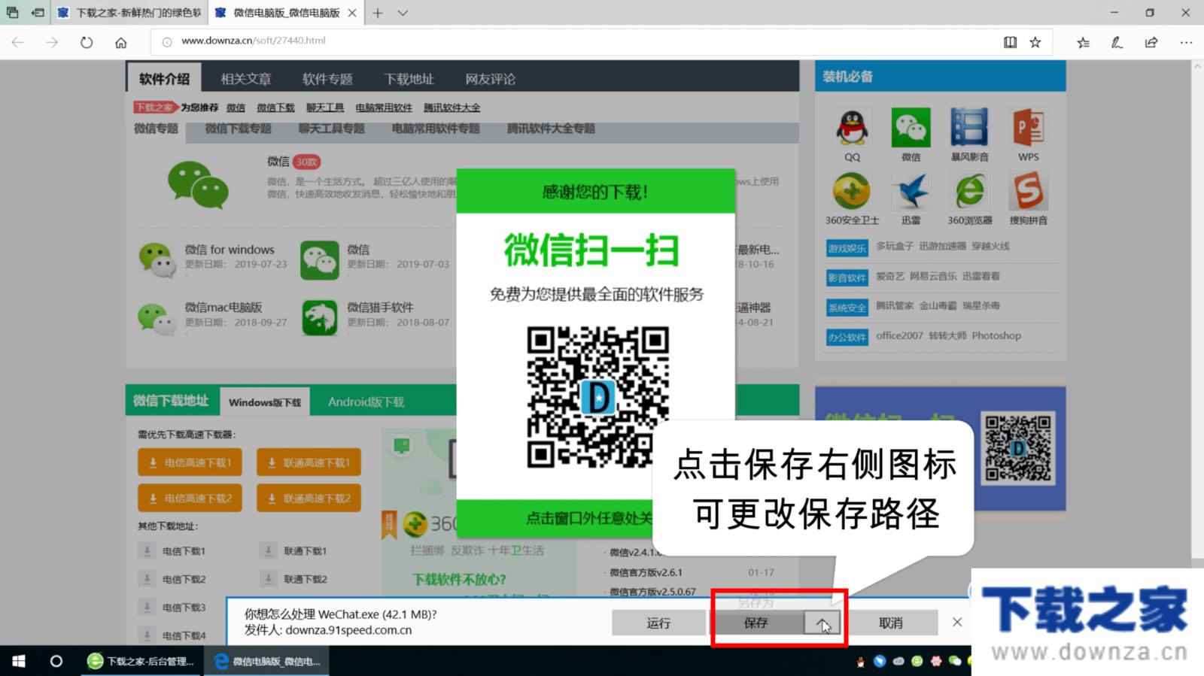Click the Cortana circle on taskbar
This screenshot has height=676, width=1204.
(x=56, y=661)
